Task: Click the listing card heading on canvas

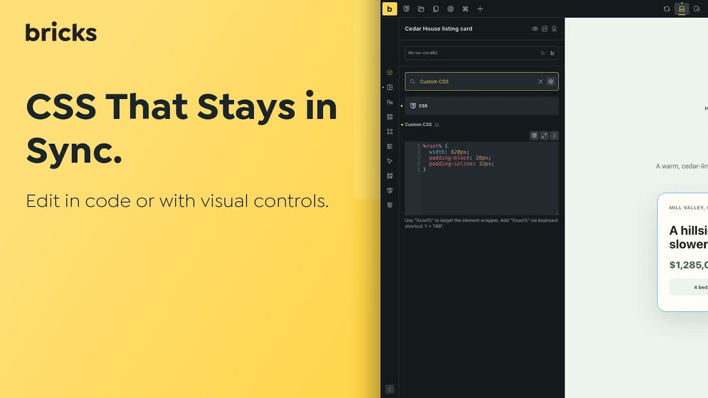Action: click(x=689, y=237)
